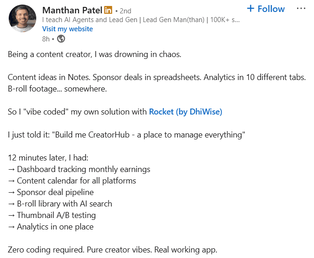This screenshot has width=314, height=258.
Task: Click the 'Dashboard tracking monthly earnings' bullet
Action: pyautogui.click(x=79, y=169)
